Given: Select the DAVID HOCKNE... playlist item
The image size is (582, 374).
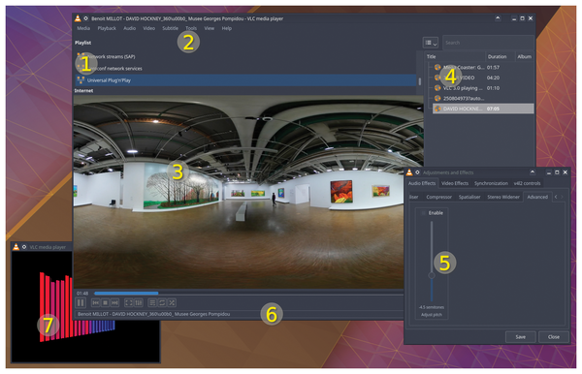Looking at the screenshot, I should click(x=483, y=109).
